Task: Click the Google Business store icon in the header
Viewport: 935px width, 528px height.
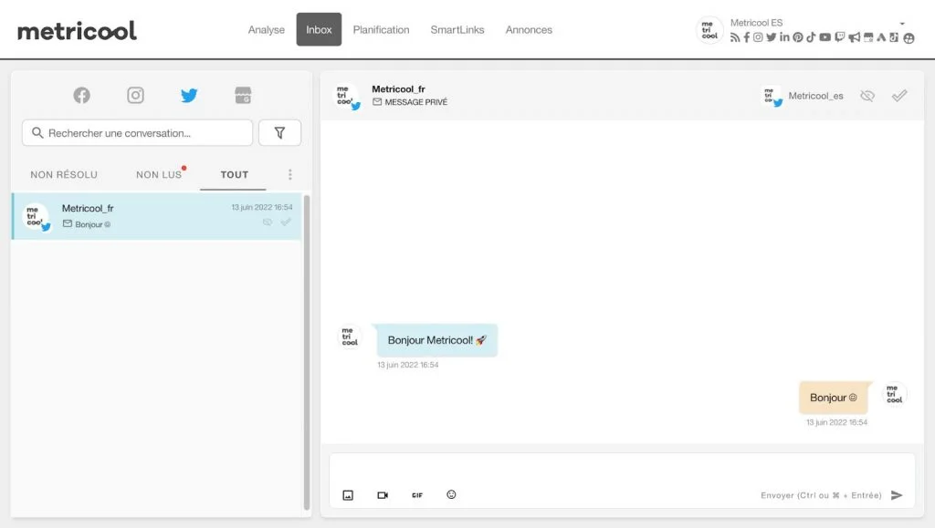Action: [x=868, y=37]
